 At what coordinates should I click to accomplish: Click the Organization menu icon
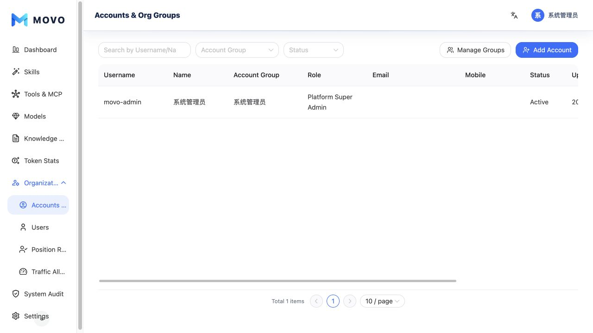pos(16,183)
